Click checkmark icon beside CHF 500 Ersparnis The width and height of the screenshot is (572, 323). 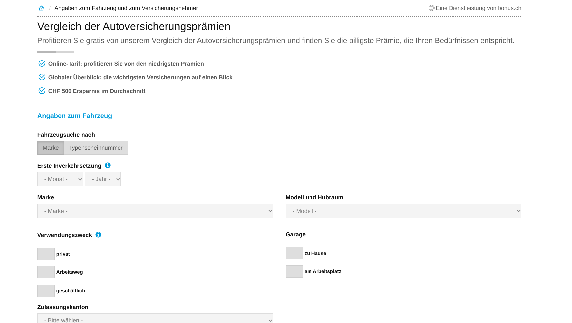pyautogui.click(x=42, y=91)
